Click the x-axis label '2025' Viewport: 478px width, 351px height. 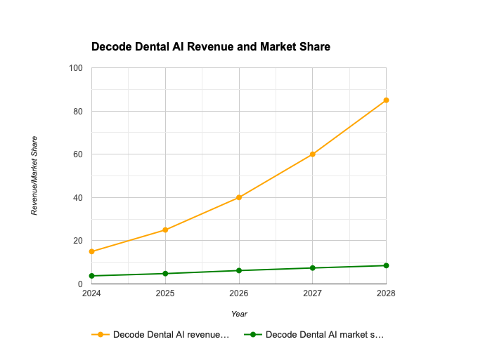point(165,293)
